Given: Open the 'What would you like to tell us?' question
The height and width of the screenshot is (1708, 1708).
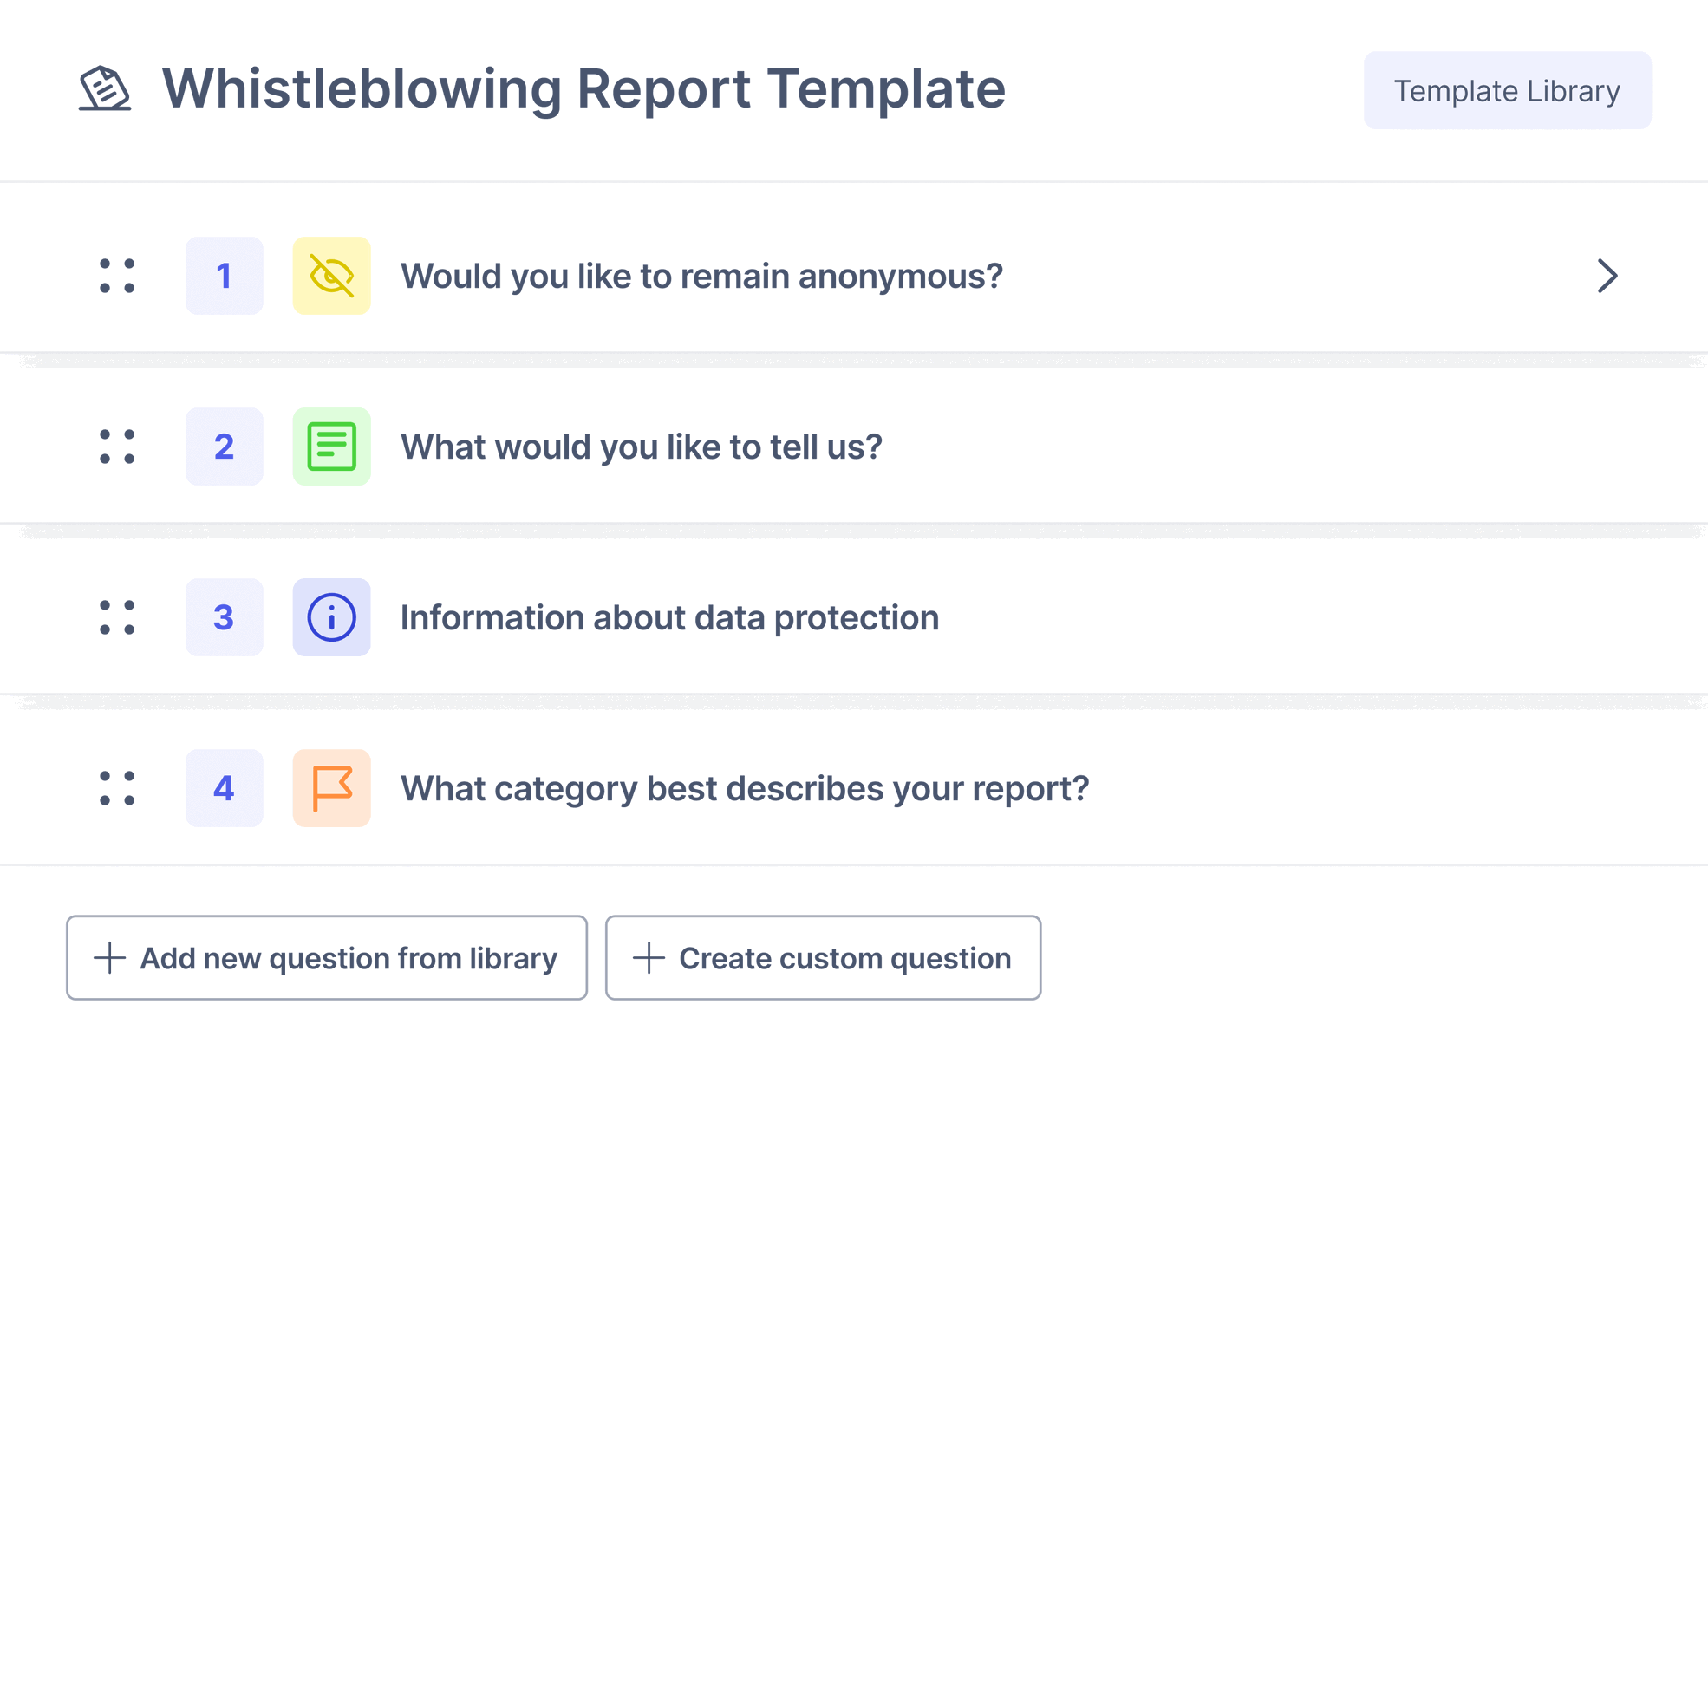Looking at the screenshot, I should (x=642, y=447).
